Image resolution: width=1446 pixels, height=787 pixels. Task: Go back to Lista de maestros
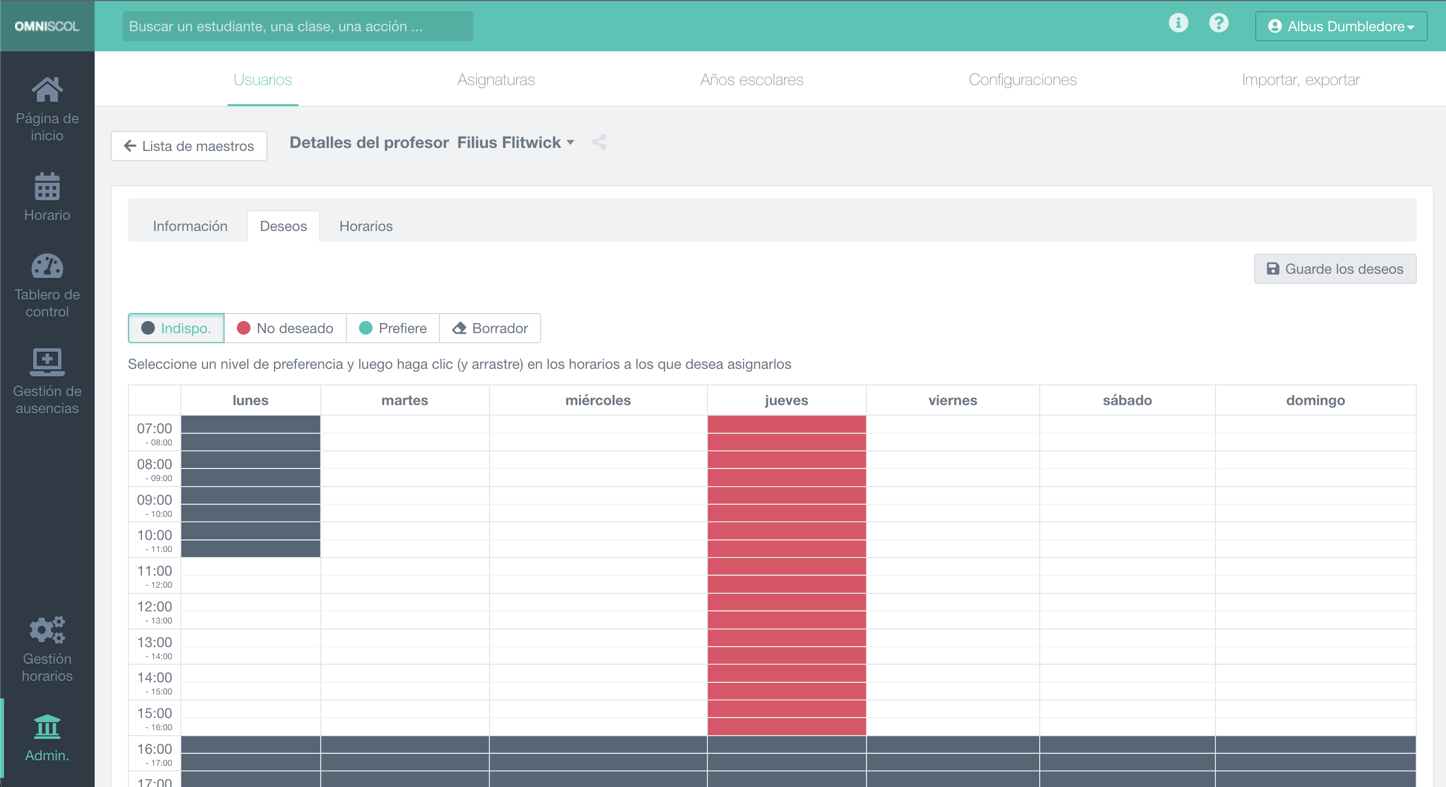[x=189, y=146]
